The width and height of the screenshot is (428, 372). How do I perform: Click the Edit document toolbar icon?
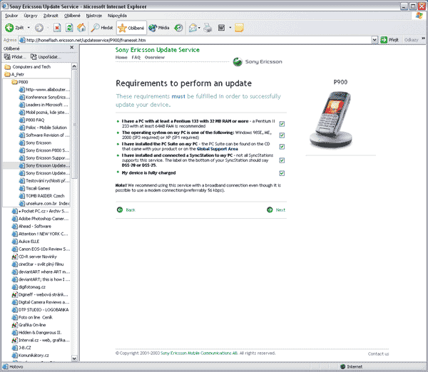[x=221, y=28]
